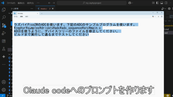Click the line ビルドまで実行して通るまでテストしてください
This screenshot has height=97, width=173.
pos(51,34)
